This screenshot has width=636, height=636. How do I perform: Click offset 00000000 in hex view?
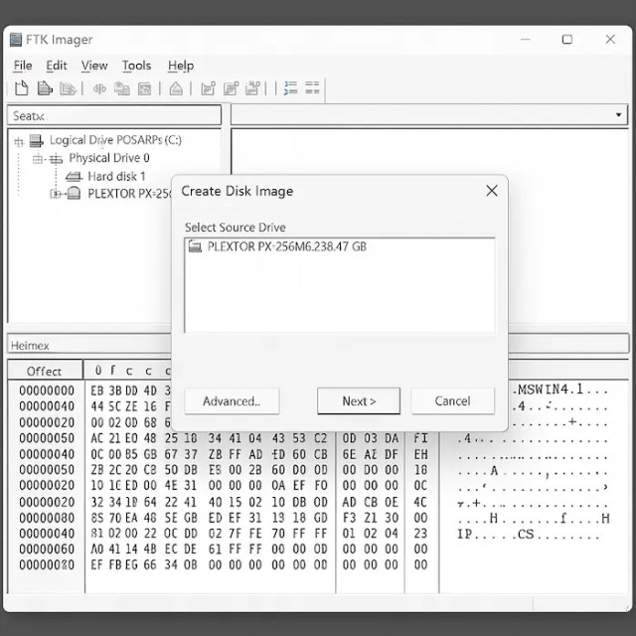(x=47, y=391)
